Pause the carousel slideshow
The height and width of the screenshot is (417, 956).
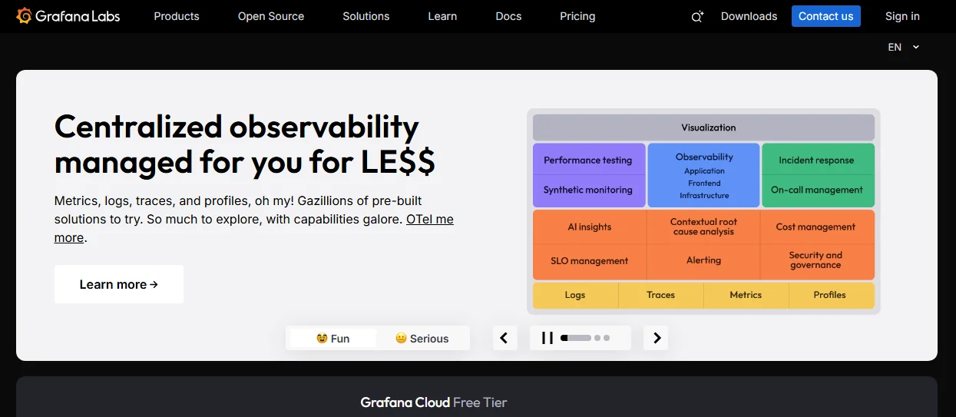point(547,338)
